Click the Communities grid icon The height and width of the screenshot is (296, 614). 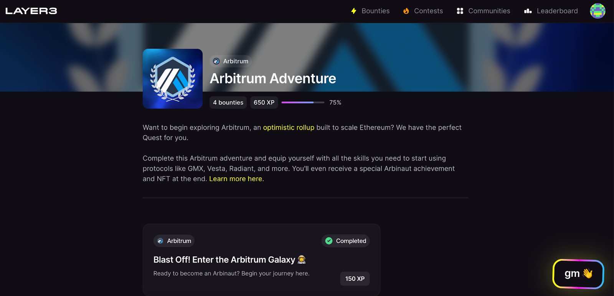click(460, 11)
